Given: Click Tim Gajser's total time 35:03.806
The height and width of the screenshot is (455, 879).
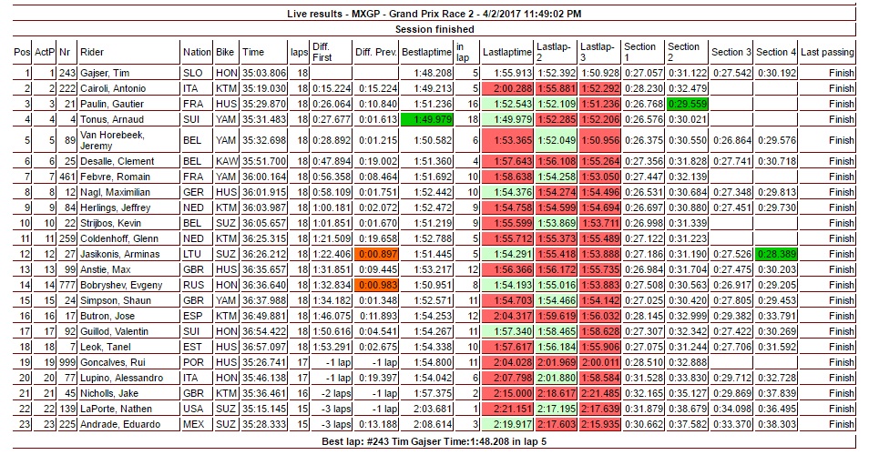Looking at the screenshot, I should tap(265, 73).
